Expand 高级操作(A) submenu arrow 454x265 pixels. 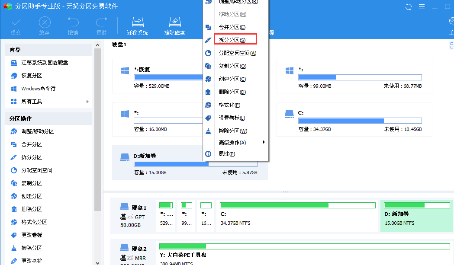tap(264, 142)
